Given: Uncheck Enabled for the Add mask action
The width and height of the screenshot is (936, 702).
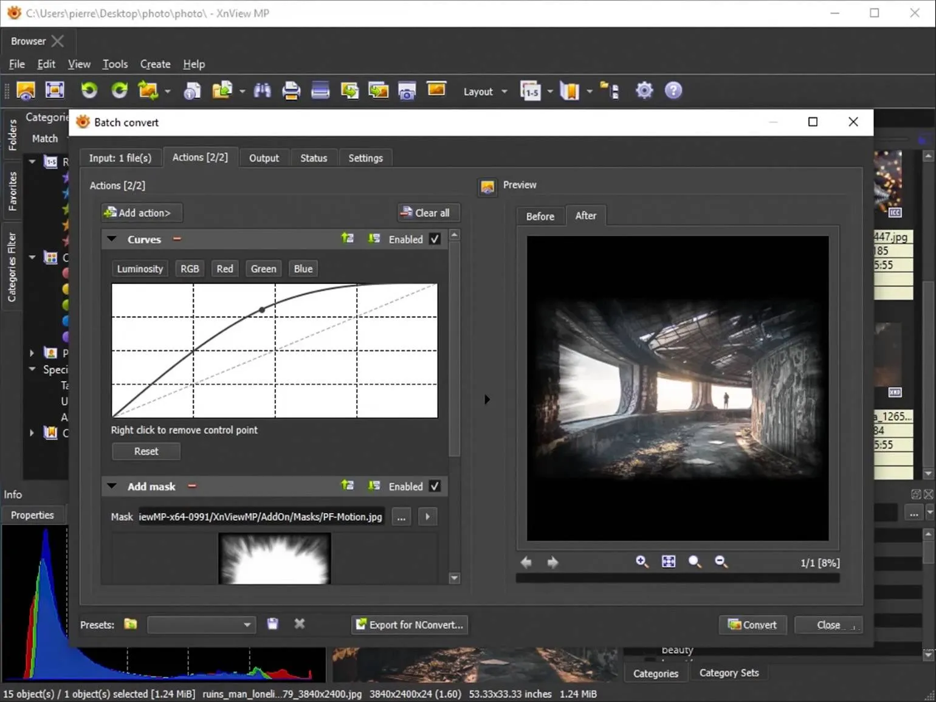Looking at the screenshot, I should [435, 486].
